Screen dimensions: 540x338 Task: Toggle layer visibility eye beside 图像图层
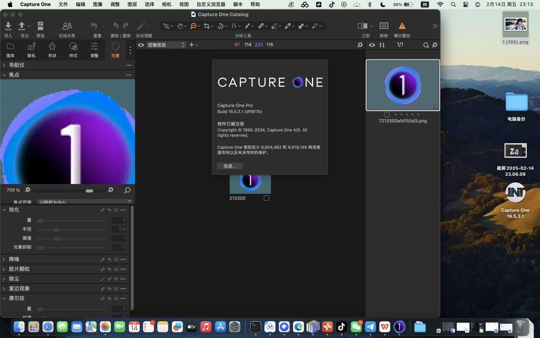point(141,45)
